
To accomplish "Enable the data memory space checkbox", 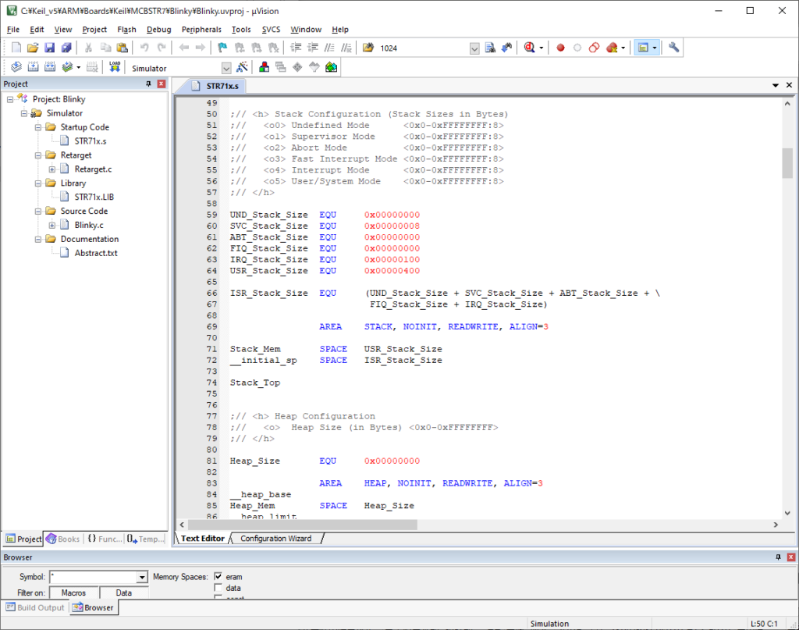I will click(218, 588).
